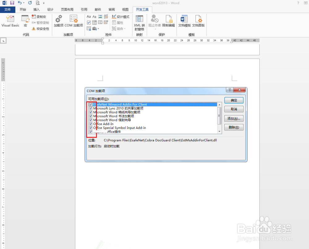Open the 宏 (Macros) dialog
The image size is (309, 249).
click(x=25, y=21)
